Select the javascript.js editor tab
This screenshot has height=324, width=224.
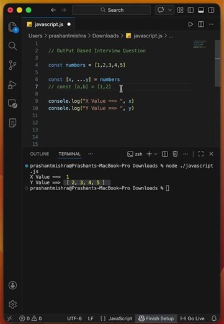tap(48, 24)
